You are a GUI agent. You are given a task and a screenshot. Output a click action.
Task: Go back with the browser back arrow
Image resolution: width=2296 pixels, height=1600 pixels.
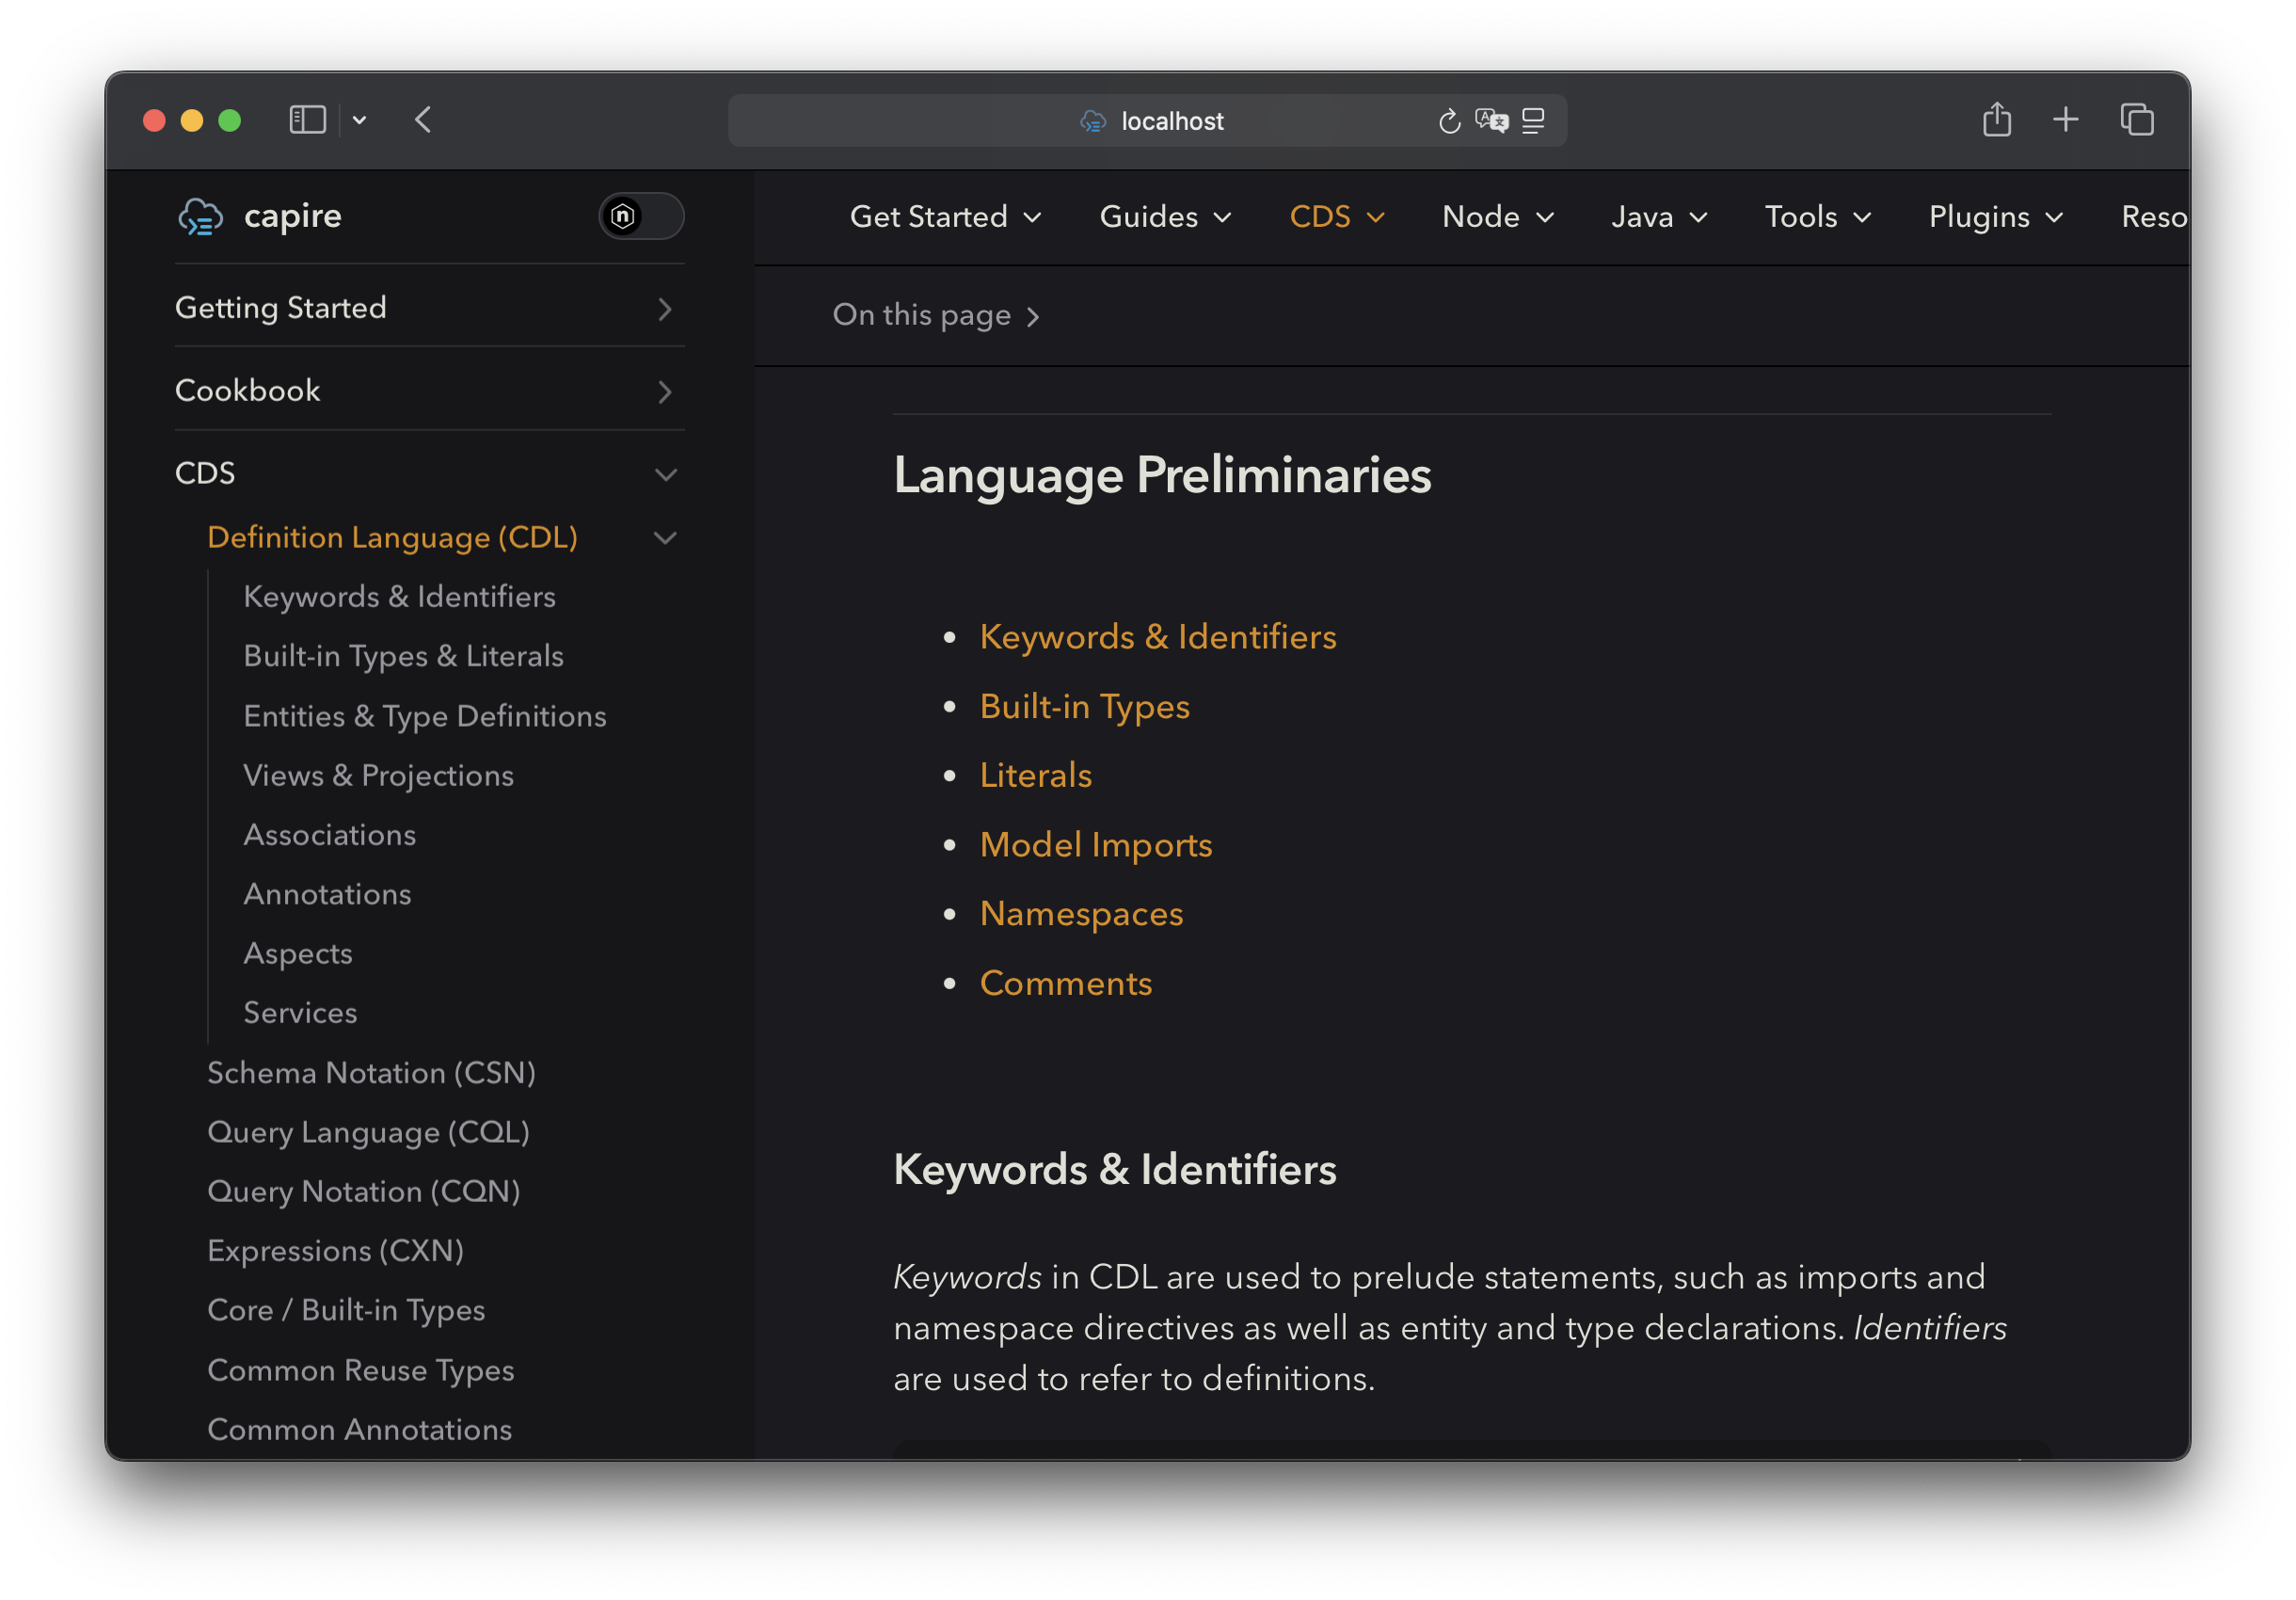[423, 120]
